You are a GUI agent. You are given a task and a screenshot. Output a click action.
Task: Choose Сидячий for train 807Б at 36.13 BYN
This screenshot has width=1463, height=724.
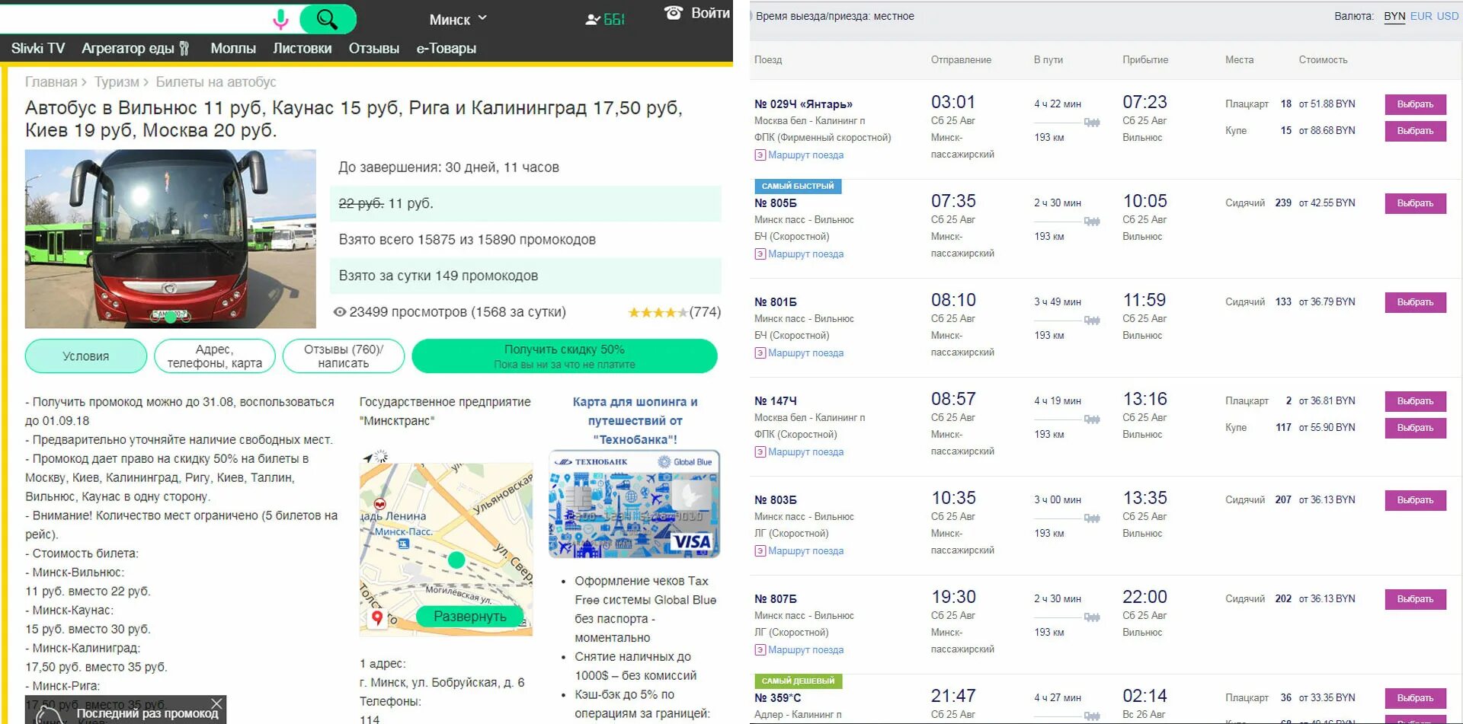click(1415, 599)
